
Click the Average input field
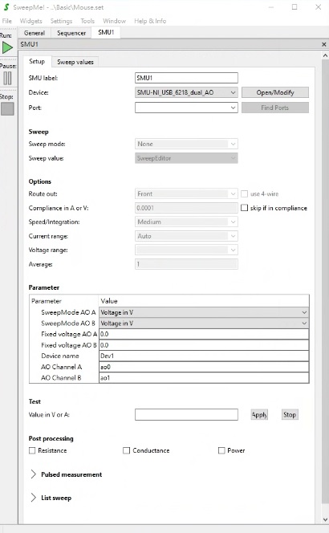186,264
